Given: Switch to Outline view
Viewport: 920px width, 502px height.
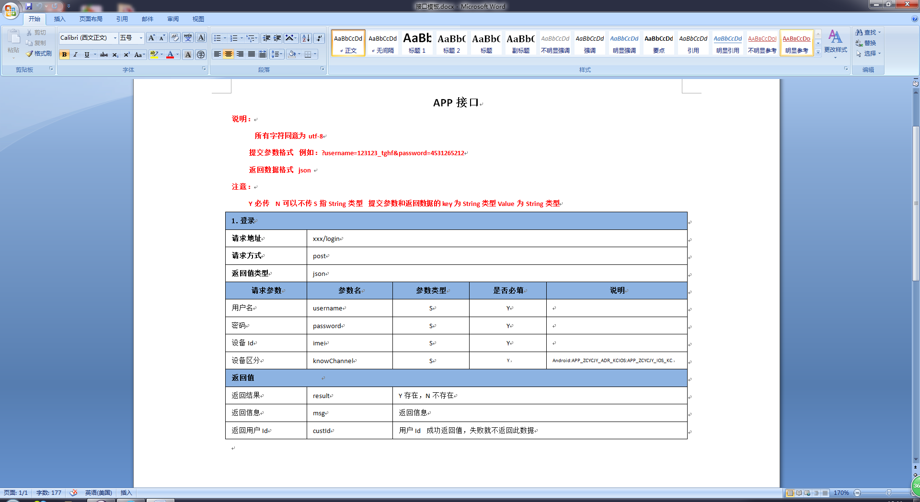Looking at the screenshot, I should pos(816,493).
